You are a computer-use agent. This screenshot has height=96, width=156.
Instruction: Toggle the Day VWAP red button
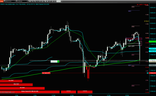11,81
